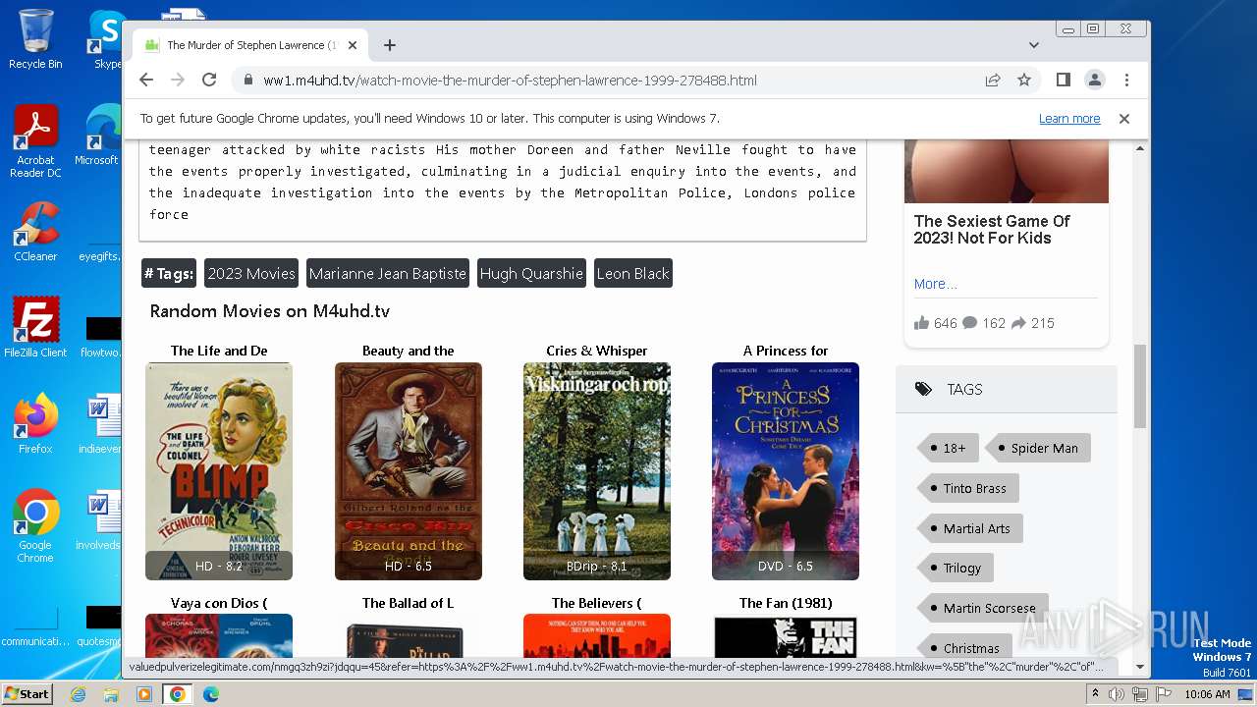Select the Martin Scorsese sidebar tag
Viewport: 1257px width, 707px height.
coord(983,608)
